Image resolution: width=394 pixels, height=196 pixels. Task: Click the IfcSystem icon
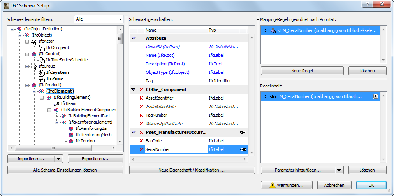pyautogui.click(x=42, y=72)
